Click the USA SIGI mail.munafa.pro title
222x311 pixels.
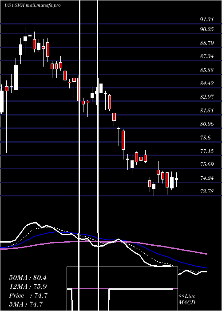pos(32,5)
